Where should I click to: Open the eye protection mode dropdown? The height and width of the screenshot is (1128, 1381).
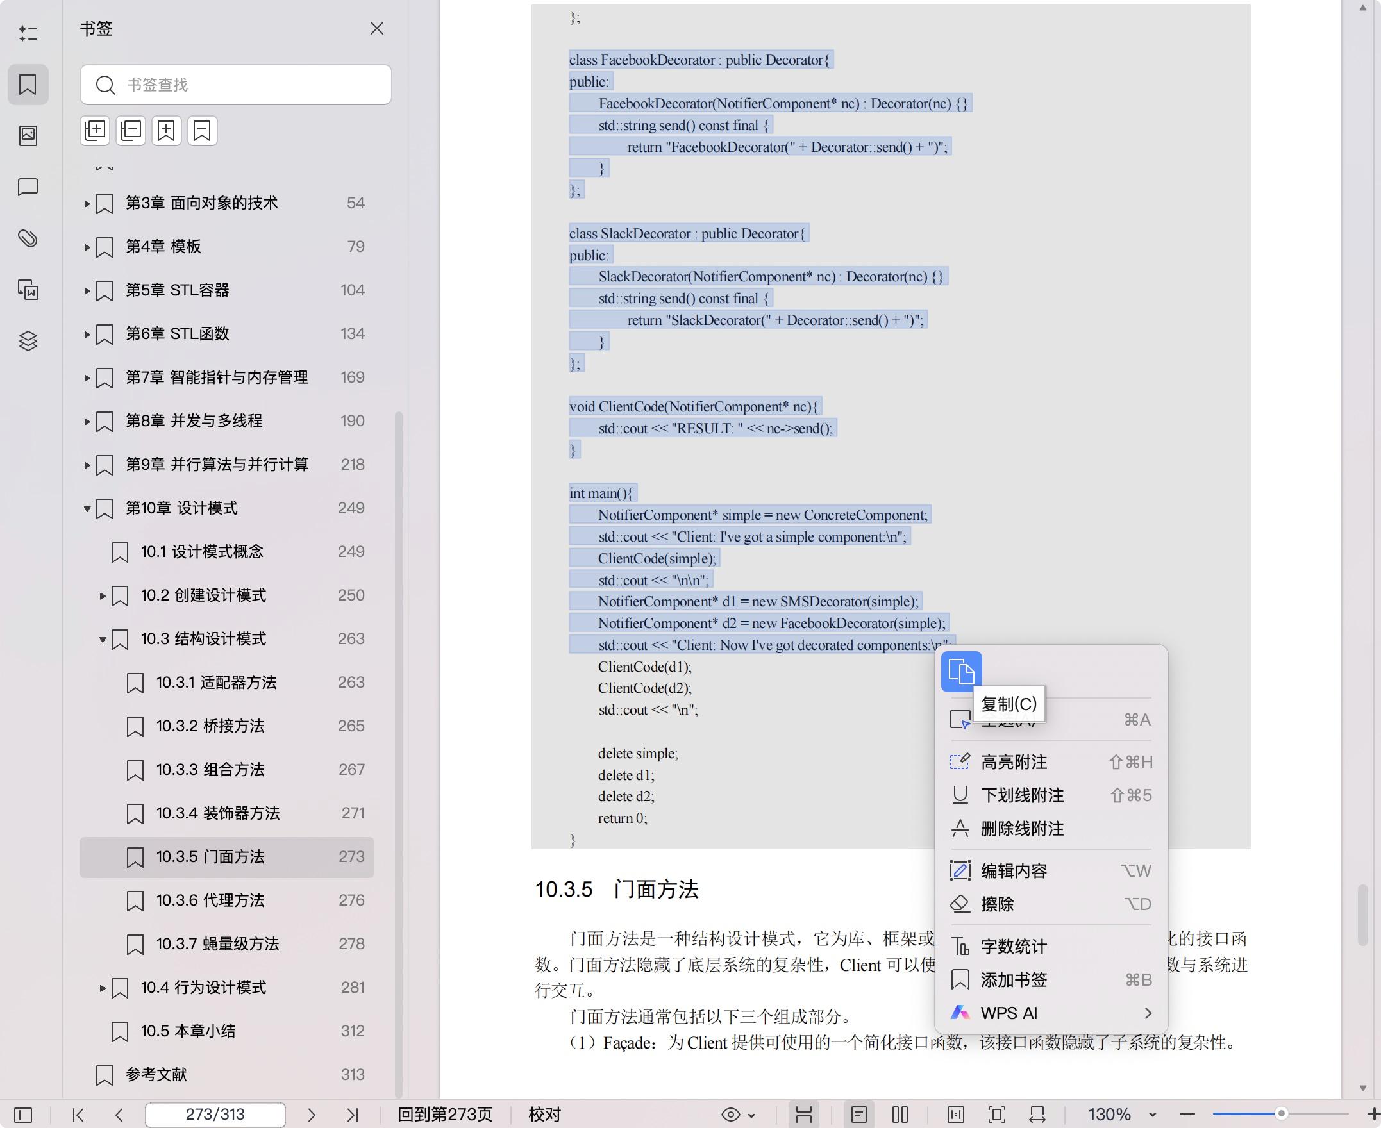click(739, 1115)
